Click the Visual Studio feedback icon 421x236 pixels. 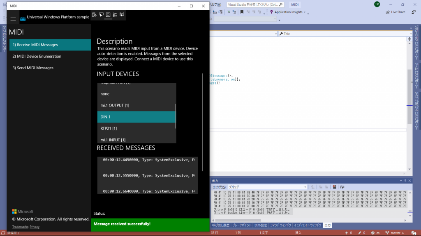tap(414, 12)
